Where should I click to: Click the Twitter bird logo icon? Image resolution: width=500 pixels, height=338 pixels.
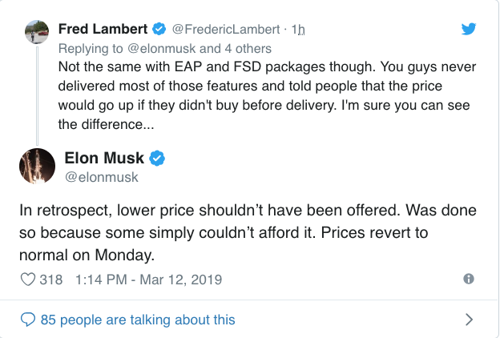[470, 30]
